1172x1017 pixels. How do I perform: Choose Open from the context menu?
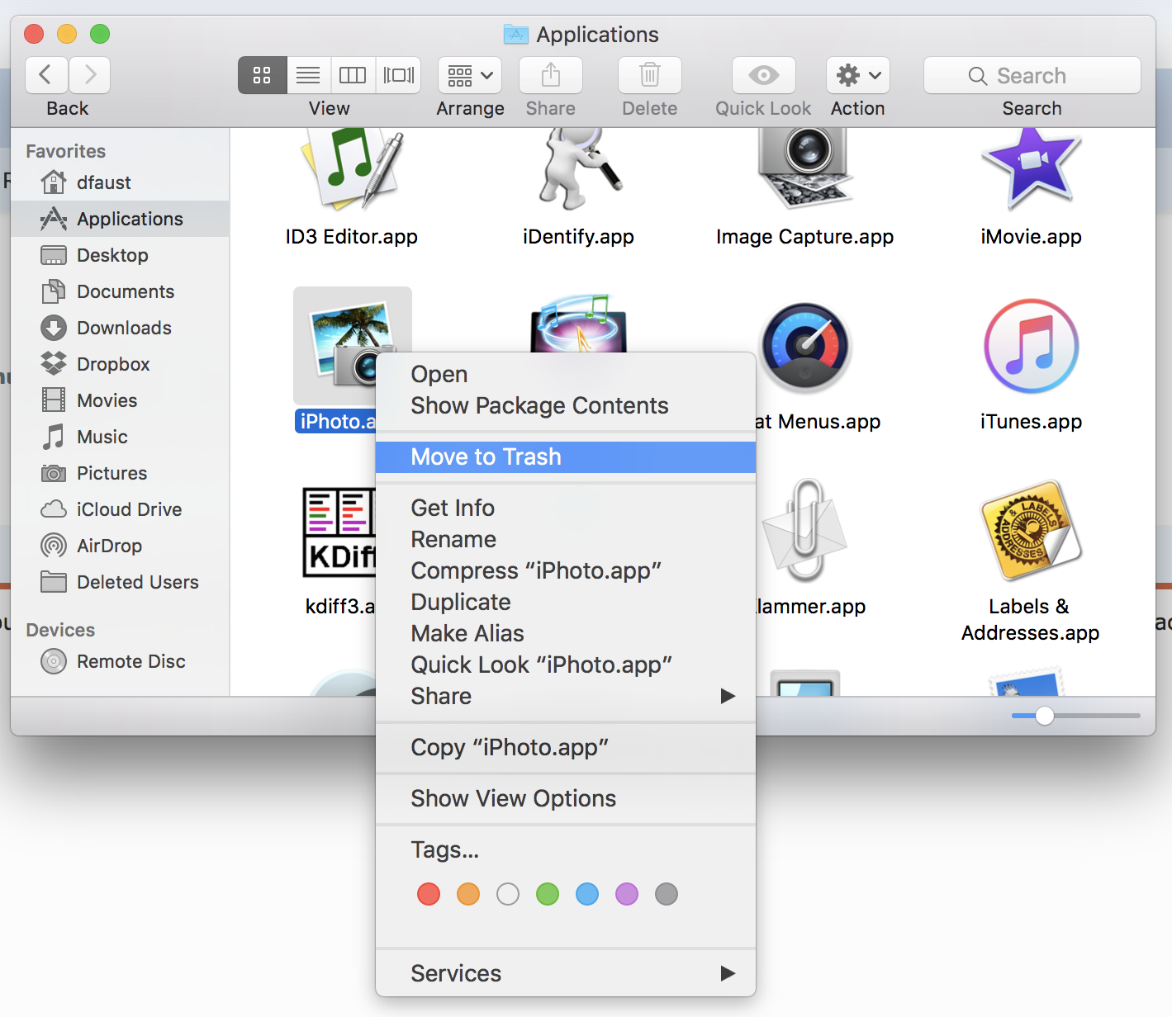566,374
